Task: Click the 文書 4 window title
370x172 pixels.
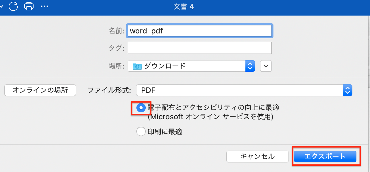Action: pyautogui.click(x=184, y=7)
